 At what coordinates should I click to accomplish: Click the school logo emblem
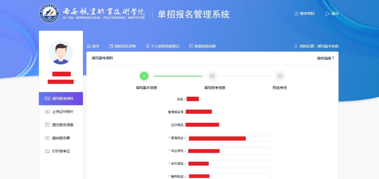coord(49,14)
